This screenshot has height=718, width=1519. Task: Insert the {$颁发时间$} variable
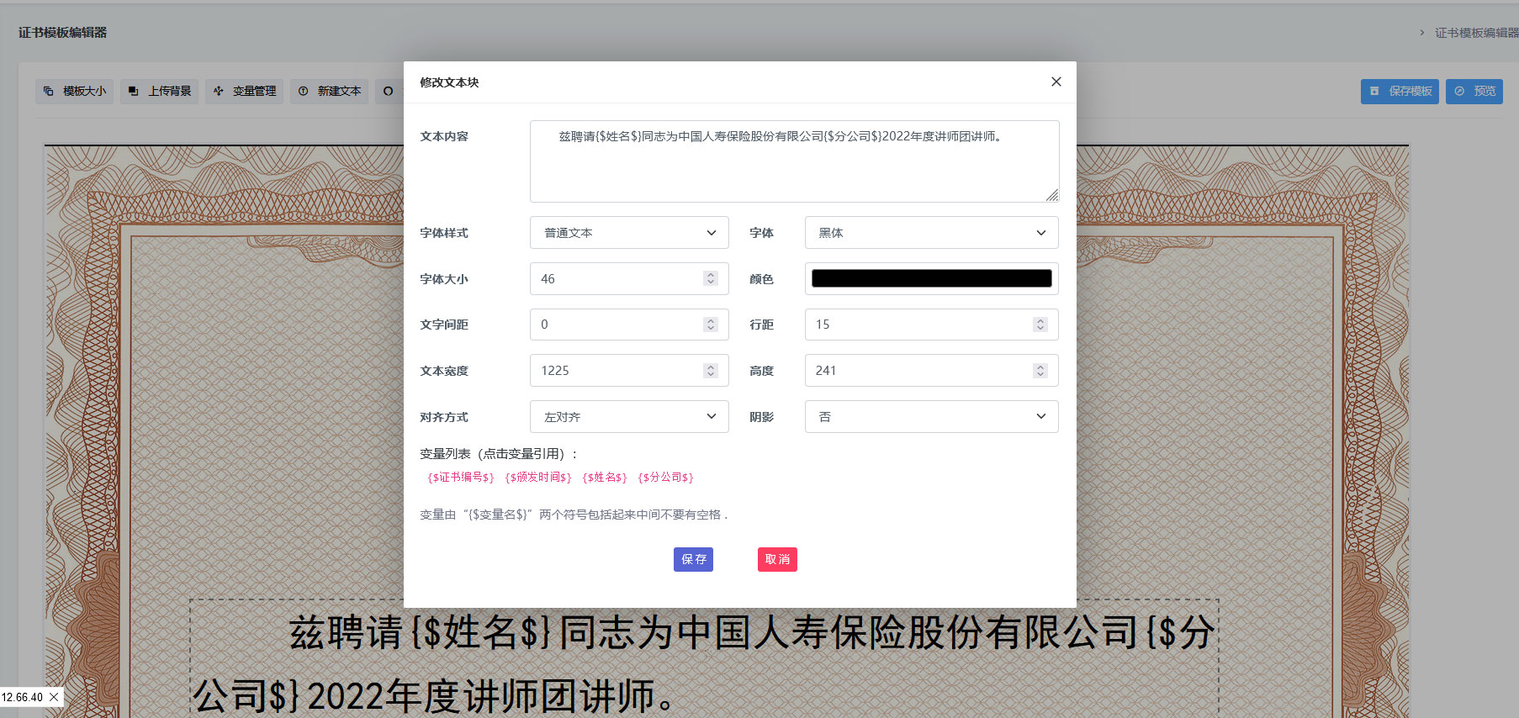pyautogui.click(x=538, y=478)
